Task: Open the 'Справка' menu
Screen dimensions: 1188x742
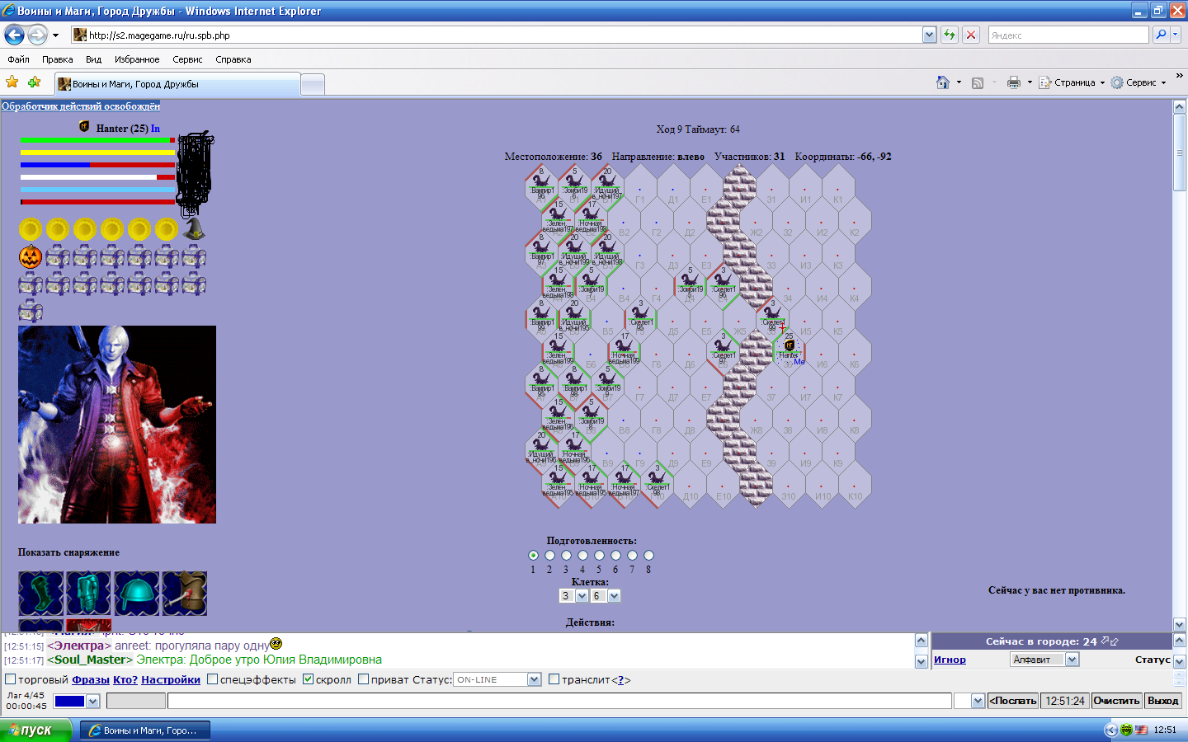Action: pyautogui.click(x=233, y=59)
